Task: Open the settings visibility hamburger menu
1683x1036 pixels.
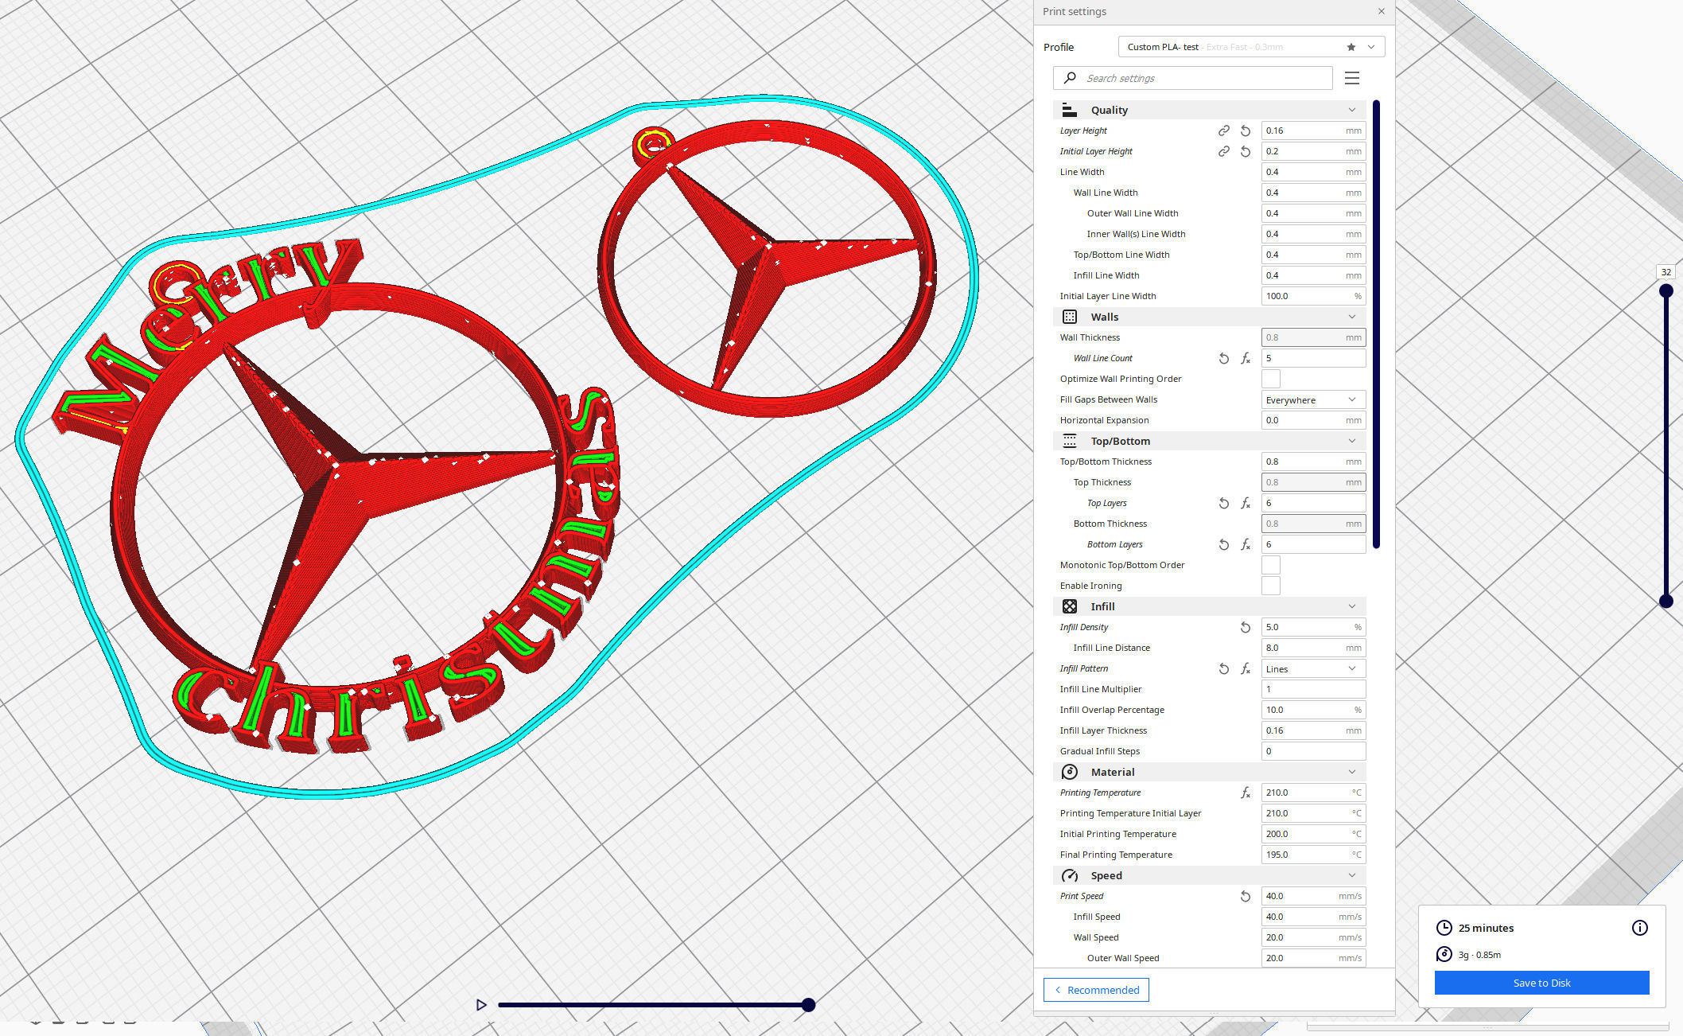Action: click(x=1351, y=78)
